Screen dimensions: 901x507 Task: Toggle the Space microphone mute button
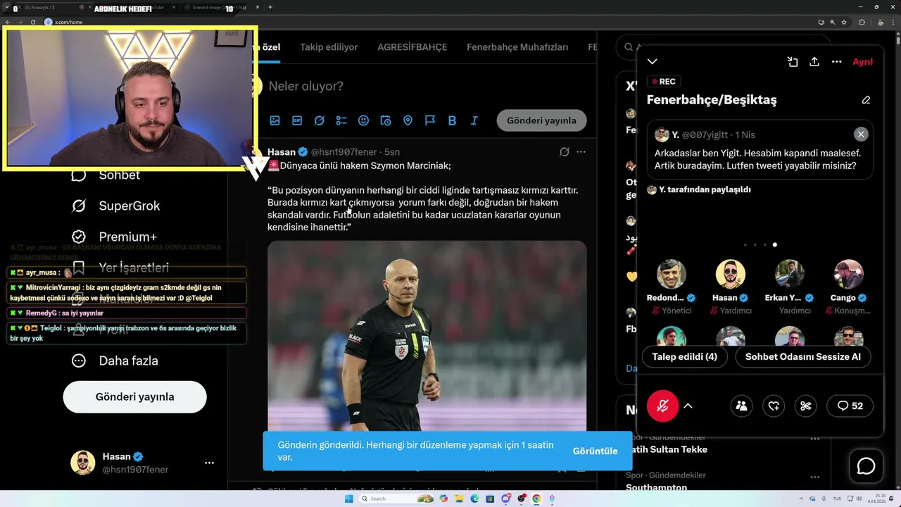tap(662, 406)
